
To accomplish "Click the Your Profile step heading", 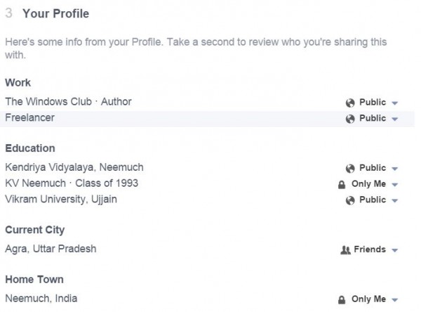I will [x=55, y=13].
